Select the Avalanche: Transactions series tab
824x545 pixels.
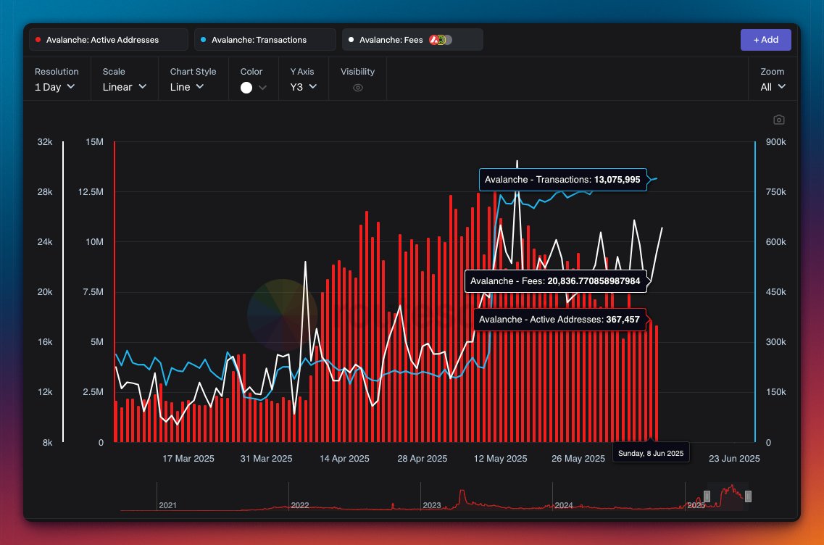coord(265,40)
